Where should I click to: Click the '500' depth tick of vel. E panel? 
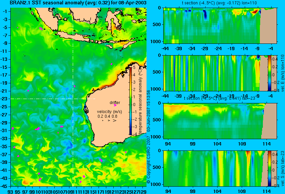click(157, 72)
